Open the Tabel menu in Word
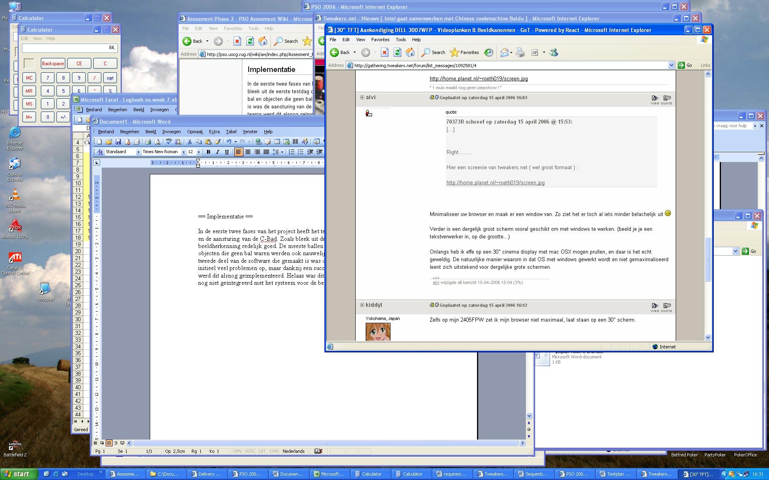 click(231, 132)
